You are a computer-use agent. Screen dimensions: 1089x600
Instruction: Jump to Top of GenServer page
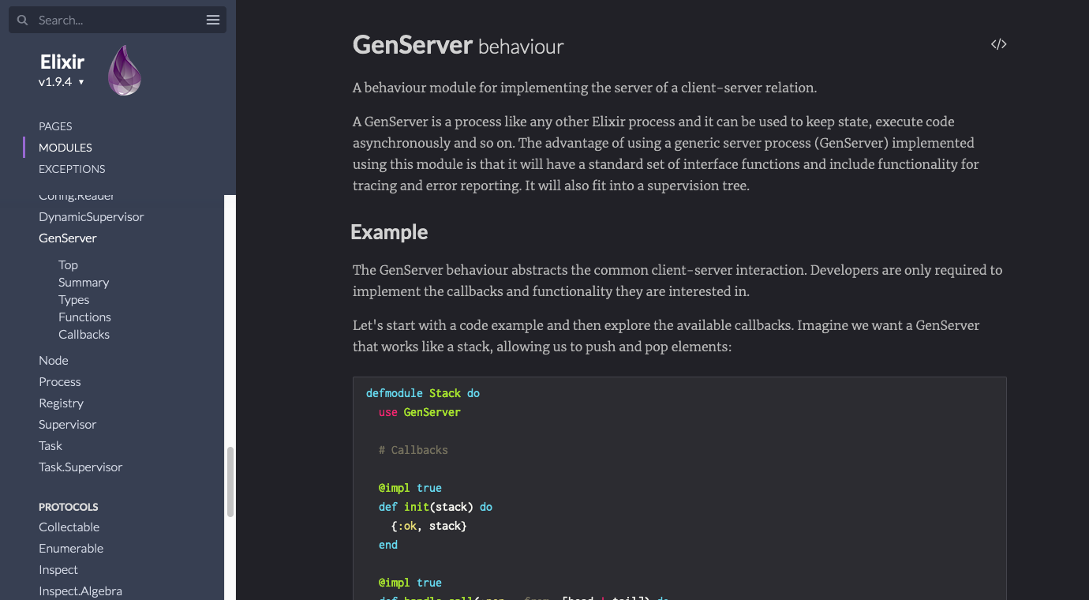coord(68,265)
